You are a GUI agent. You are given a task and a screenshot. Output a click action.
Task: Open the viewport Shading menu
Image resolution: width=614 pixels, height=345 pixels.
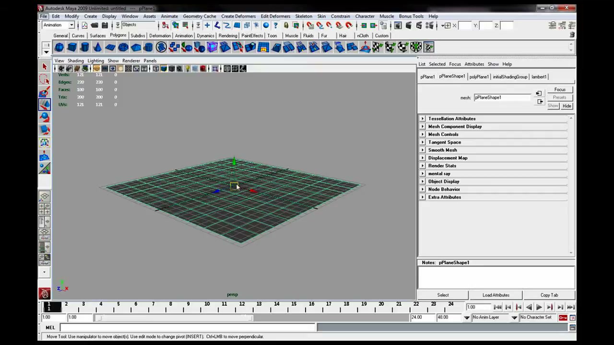click(75, 61)
